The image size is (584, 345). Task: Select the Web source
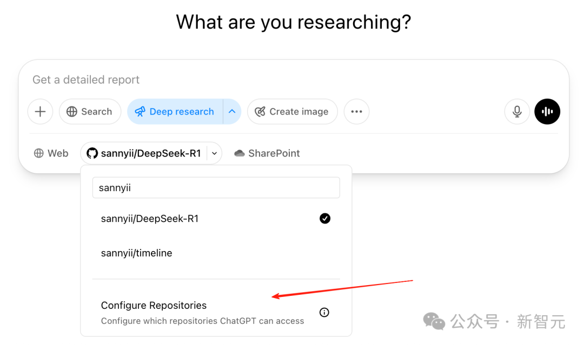[51, 153]
